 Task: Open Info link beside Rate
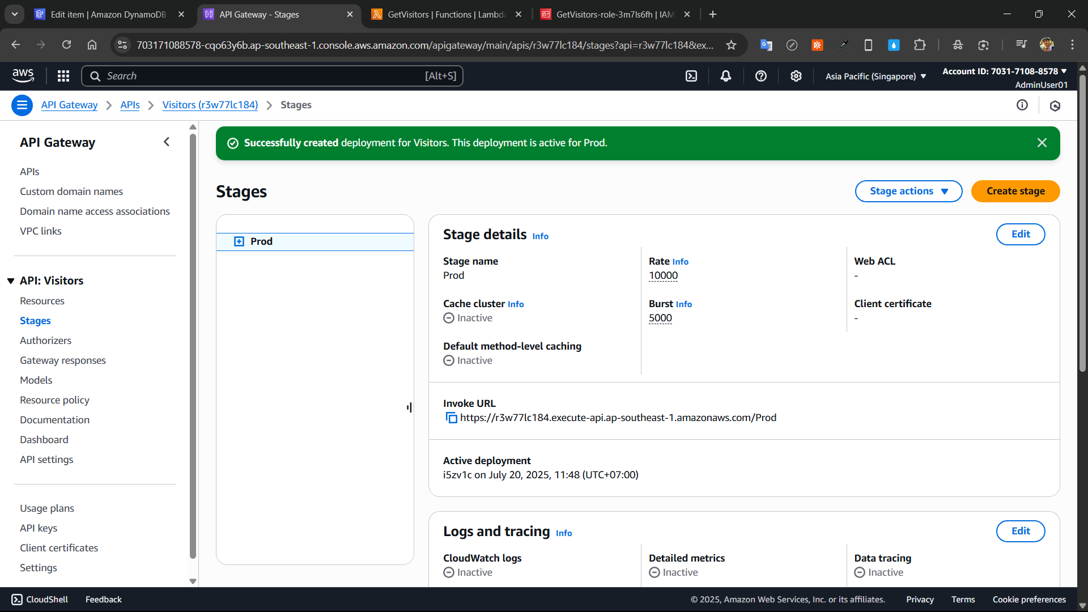[x=680, y=261]
